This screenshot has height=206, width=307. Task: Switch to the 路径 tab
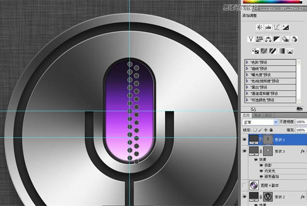point(269,115)
